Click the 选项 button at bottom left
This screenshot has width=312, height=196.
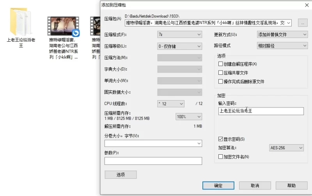pos(121,175)
